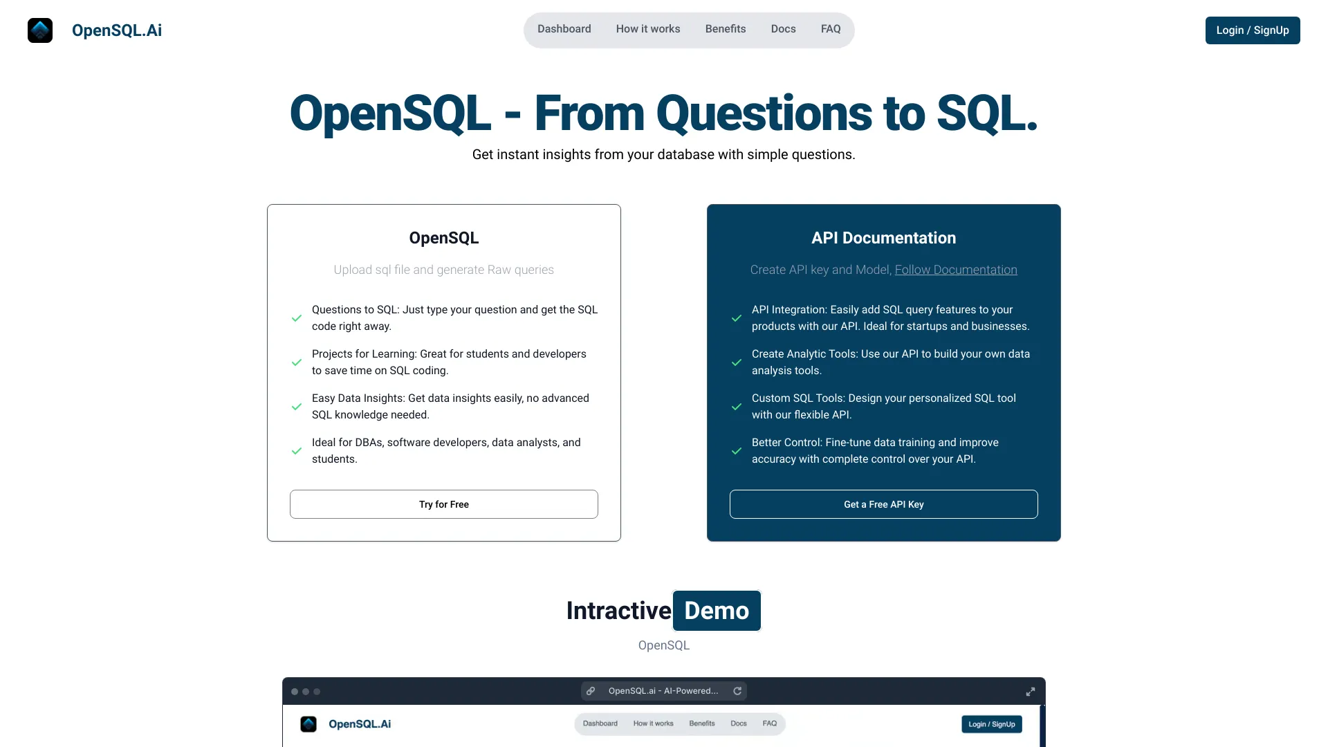1328x747 pixels.
Task: Expand the FAQ navigation dropdown
Action: (830, 28)
